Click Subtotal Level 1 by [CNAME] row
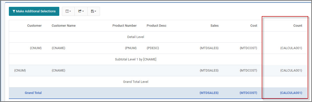 click(x=158, y=59)
